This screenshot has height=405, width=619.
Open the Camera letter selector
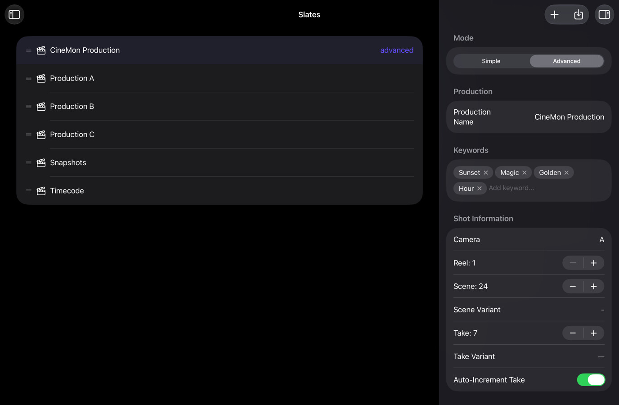601,239
